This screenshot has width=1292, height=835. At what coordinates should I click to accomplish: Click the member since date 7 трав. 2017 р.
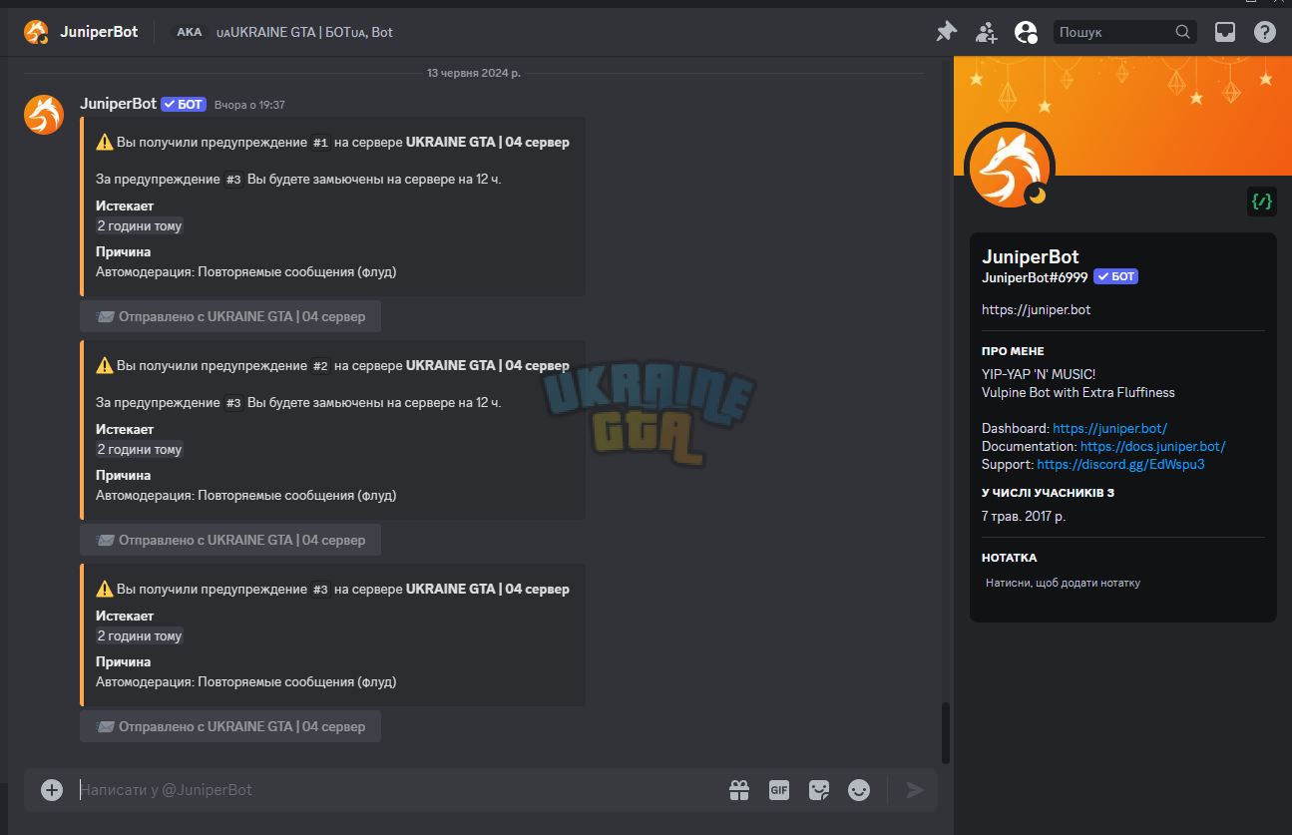1024,516
